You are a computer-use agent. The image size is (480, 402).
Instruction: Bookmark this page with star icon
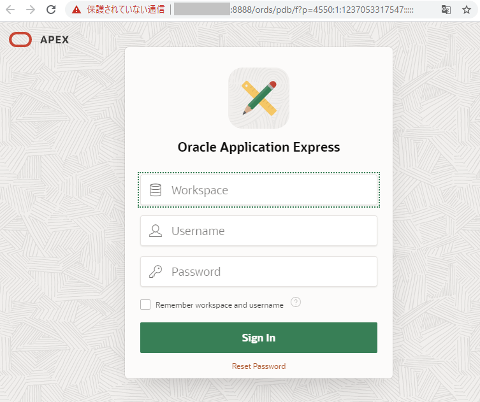coord(467,10)
